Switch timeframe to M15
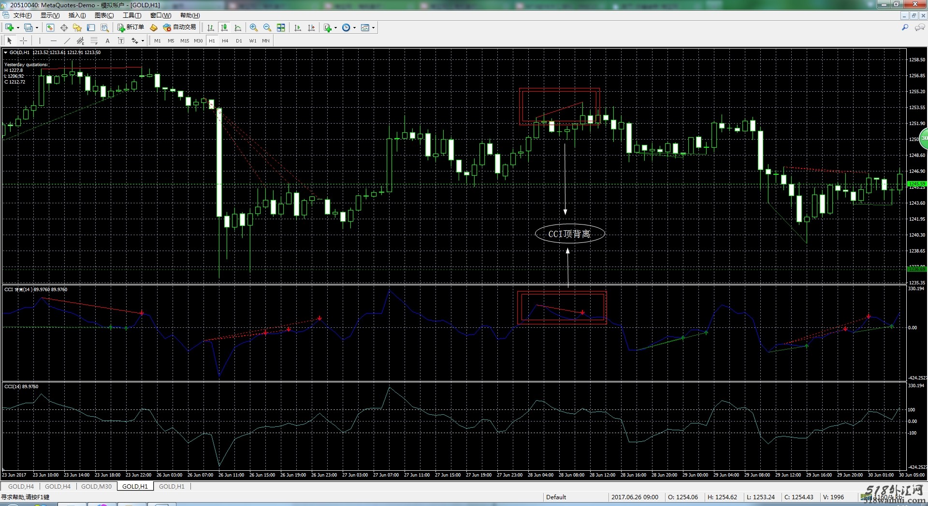The height and width of the screenshot is (506, 928). point(184,41)
